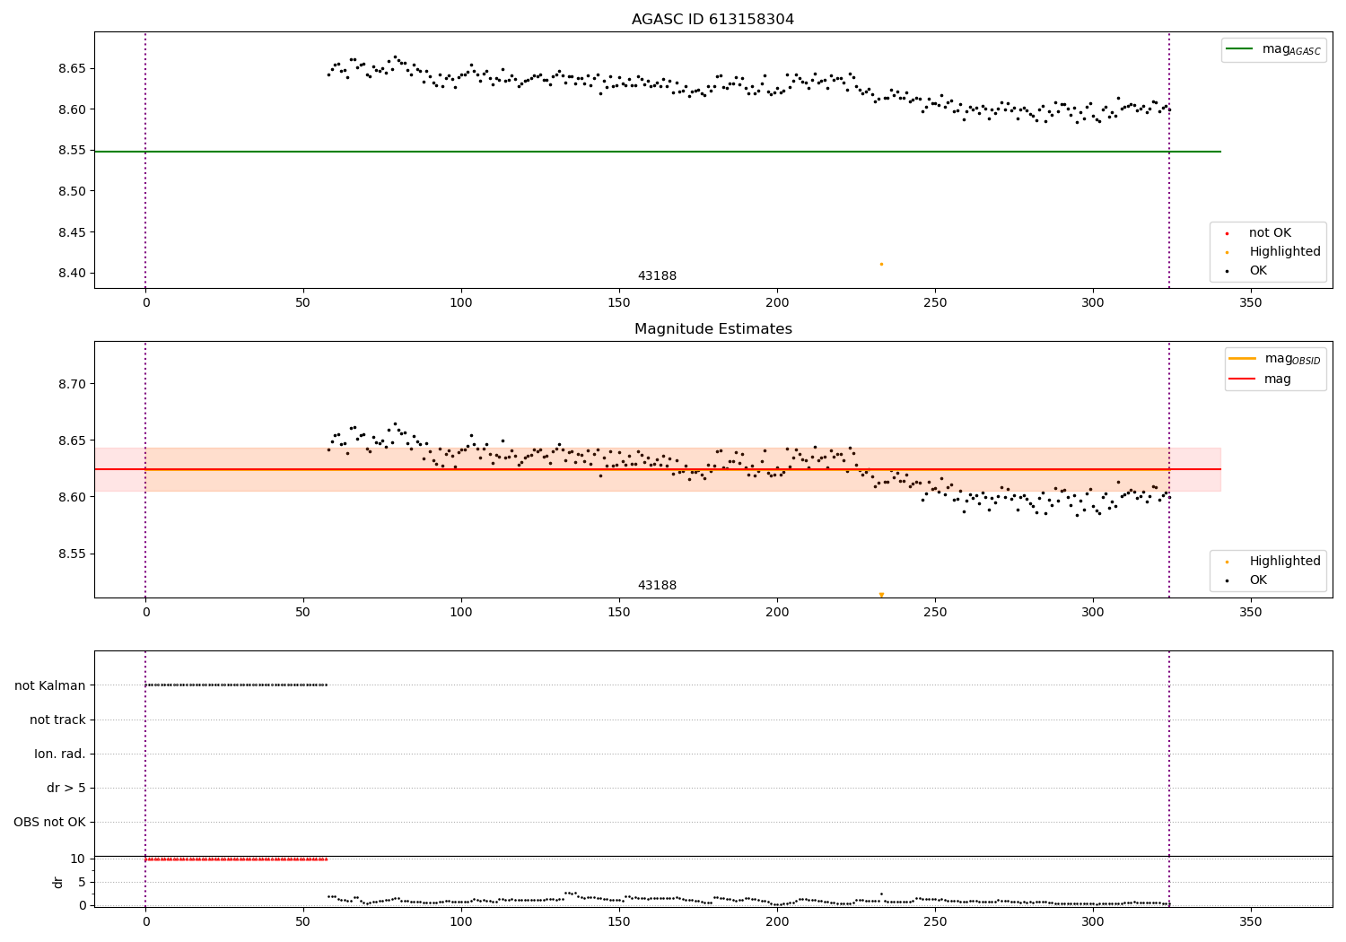
Task: Select the orange mag OBSID legend entry
Action: (x=1275, y=359)
